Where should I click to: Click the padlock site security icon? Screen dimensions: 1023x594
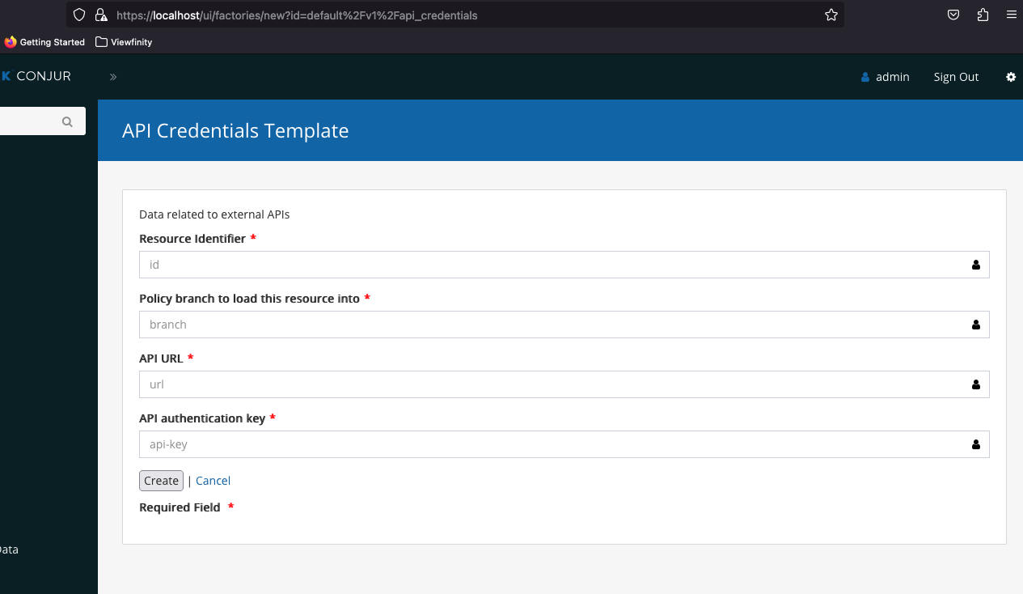101,15
